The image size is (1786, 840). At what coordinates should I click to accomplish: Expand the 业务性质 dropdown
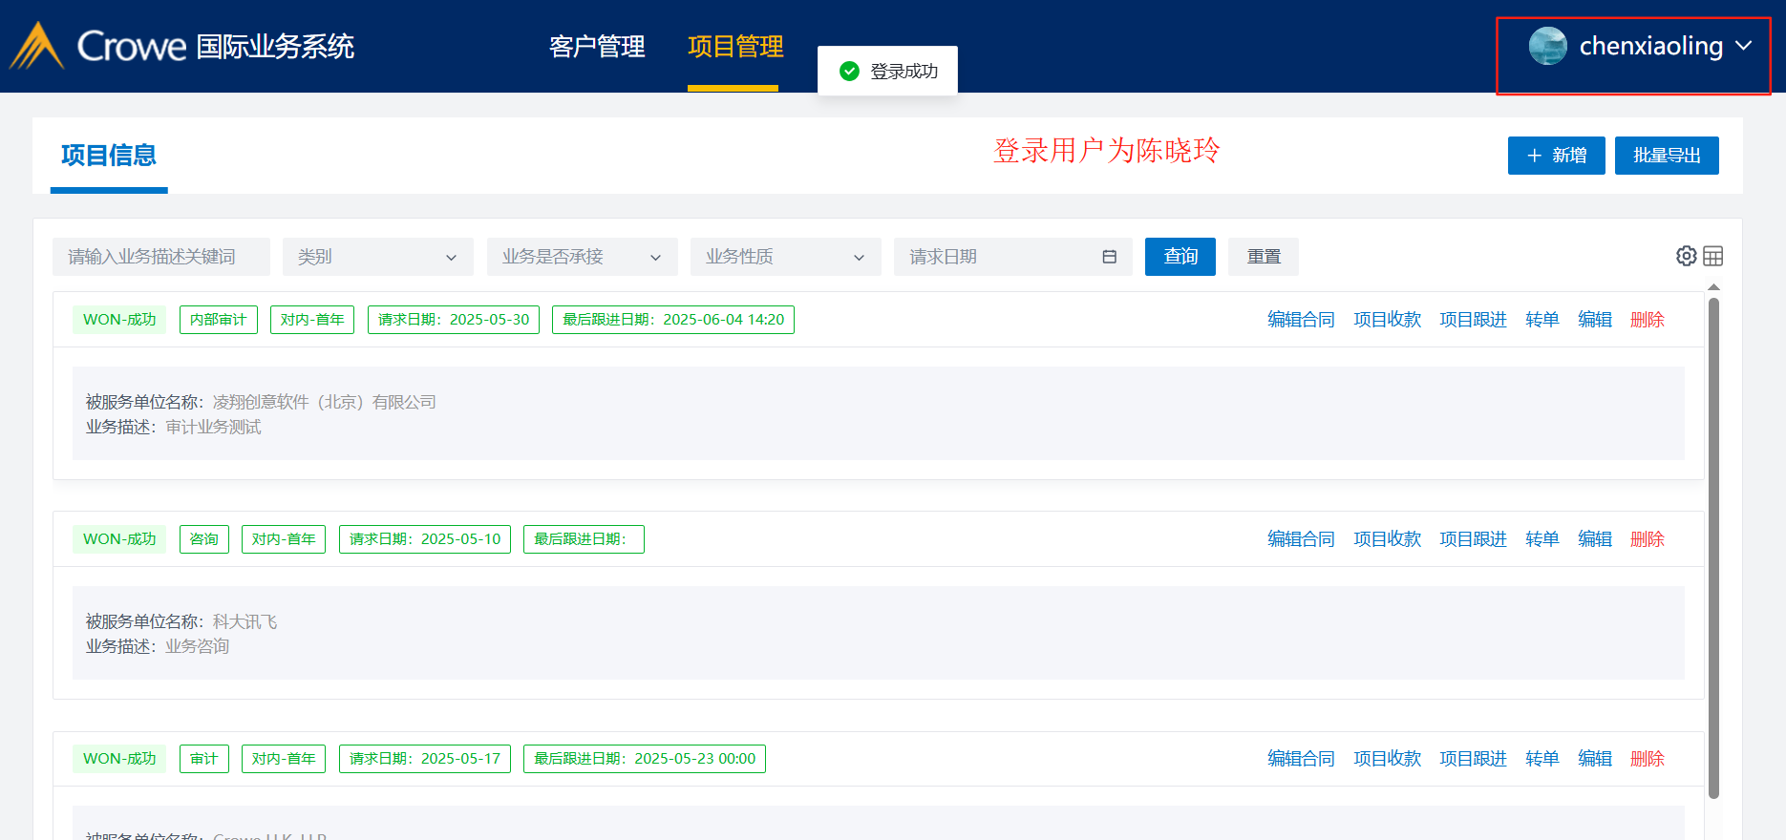click(785, 257)
